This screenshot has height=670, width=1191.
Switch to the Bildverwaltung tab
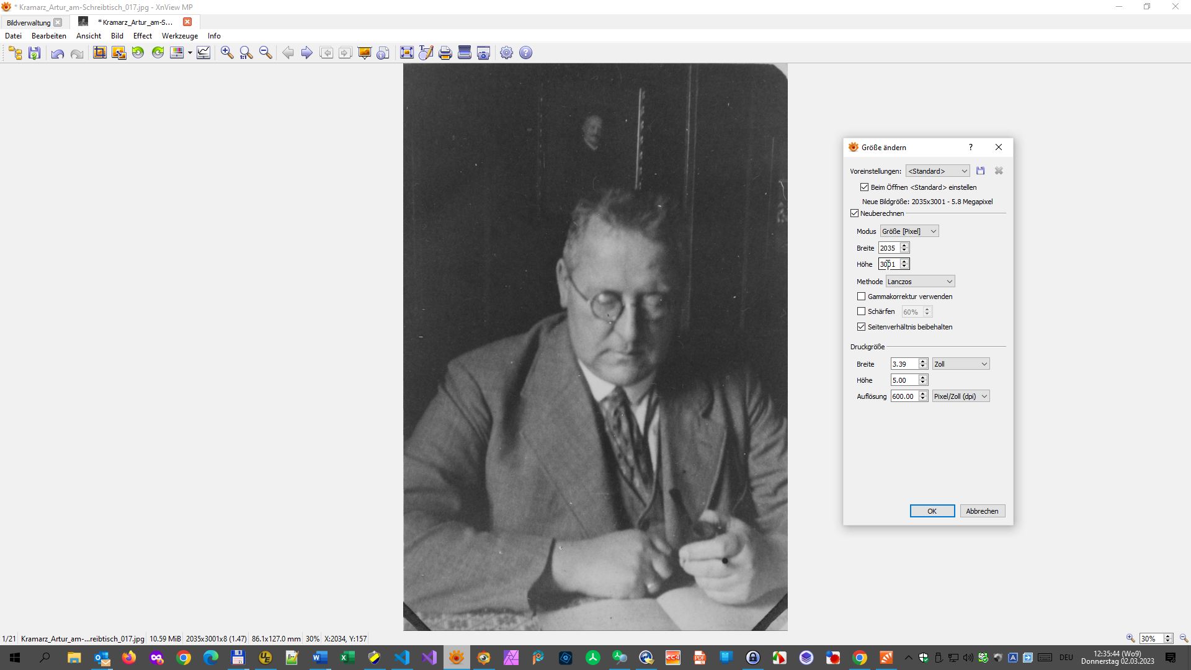click(x=29, y=22)
